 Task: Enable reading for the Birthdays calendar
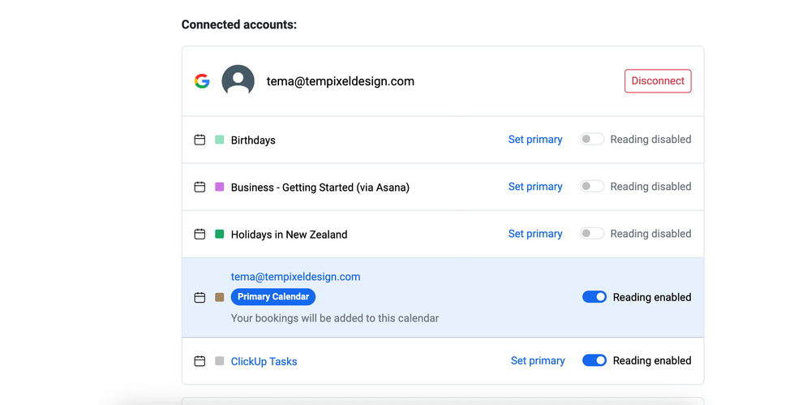tap(592, 140)
